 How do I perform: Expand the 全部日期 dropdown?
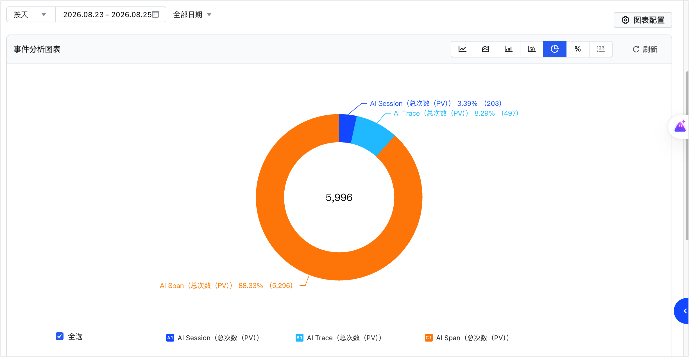[192, 15]
